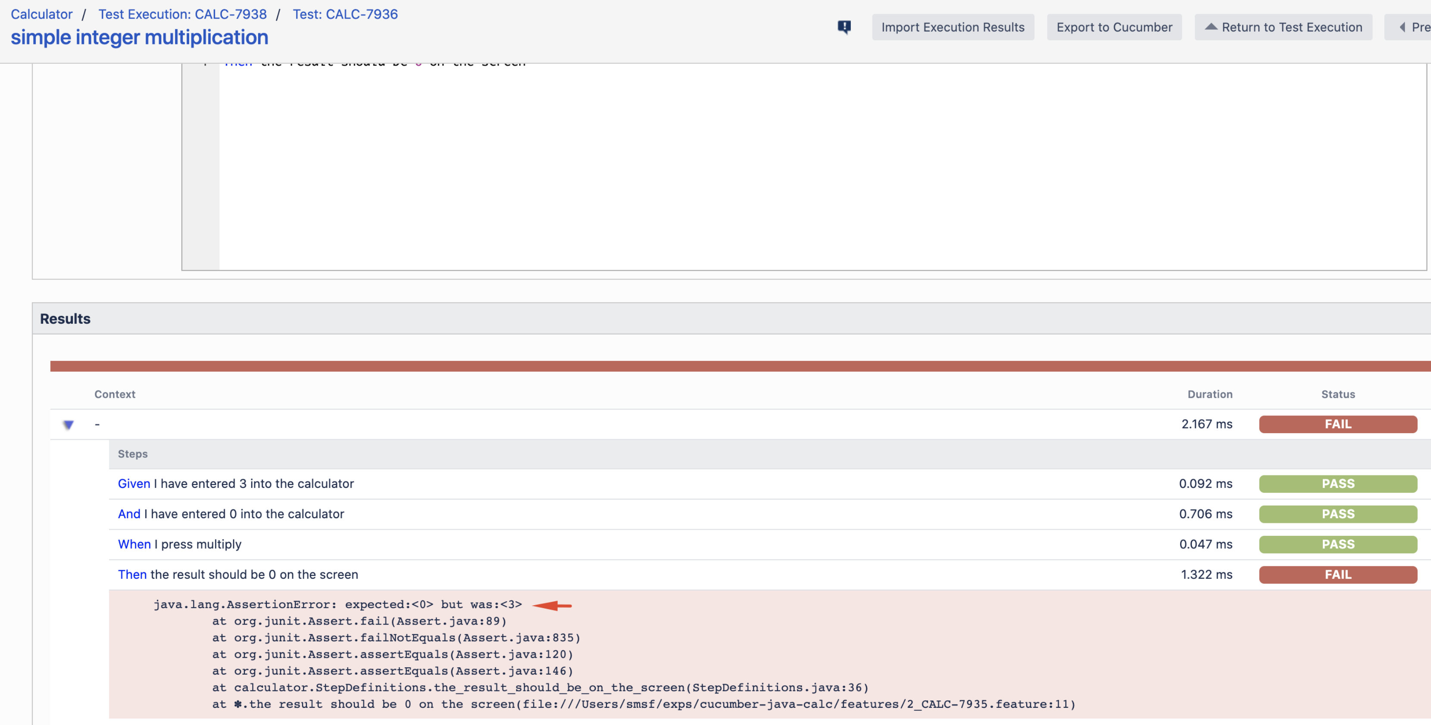Click the feedback speech bubble icon
The width and height of the screenshot is (1431, 725).
click(844, 27)
